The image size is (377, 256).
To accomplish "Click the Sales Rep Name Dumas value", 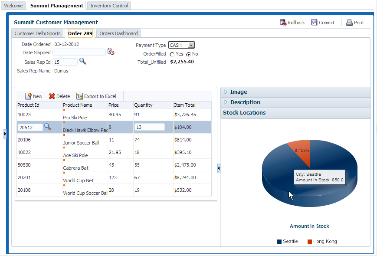I will 61,71.
